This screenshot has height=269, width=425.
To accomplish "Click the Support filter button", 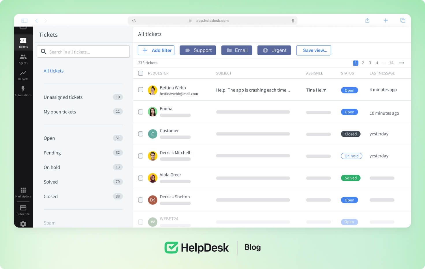I will tap(198, 50).
